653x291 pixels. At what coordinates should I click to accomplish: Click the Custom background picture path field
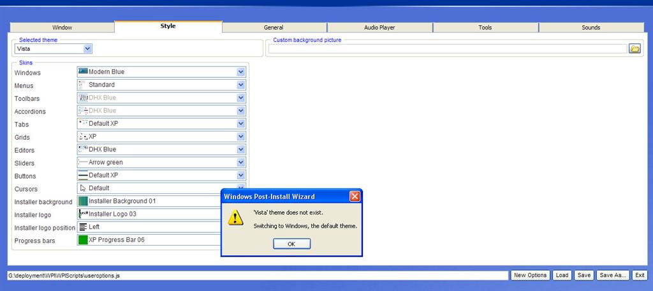click(x=448, y=48)
